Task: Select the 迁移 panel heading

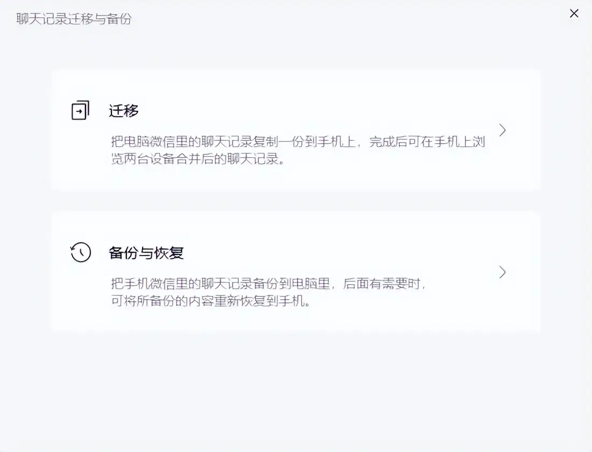Action: (123, 110)
